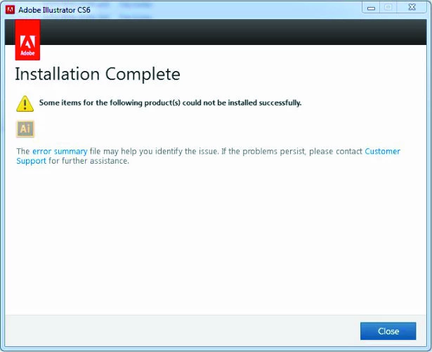The image size is (432, 352).
Task: Close window using title bar X
Action: pyautogui.click(x=412, y=8)
